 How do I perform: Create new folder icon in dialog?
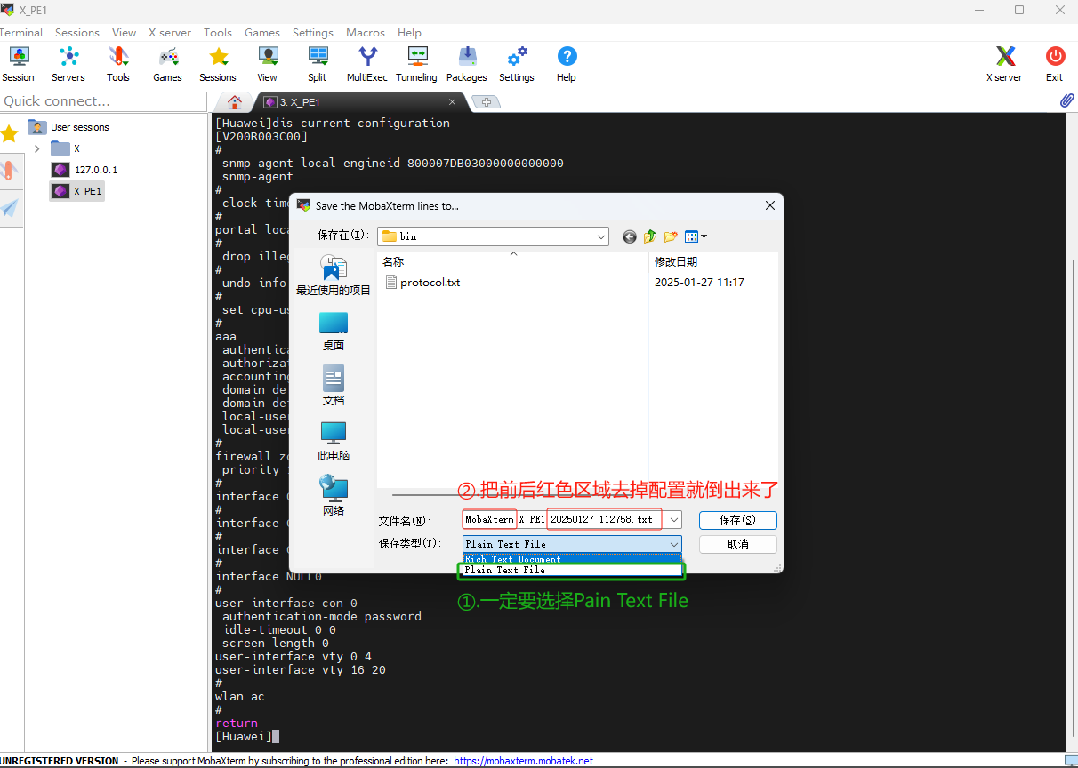[x=671, y=236]
